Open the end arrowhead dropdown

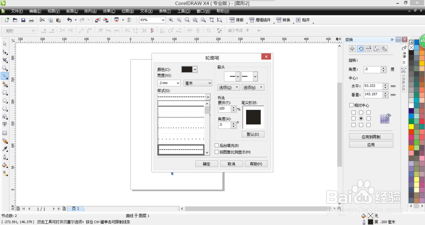pos(255,76)
